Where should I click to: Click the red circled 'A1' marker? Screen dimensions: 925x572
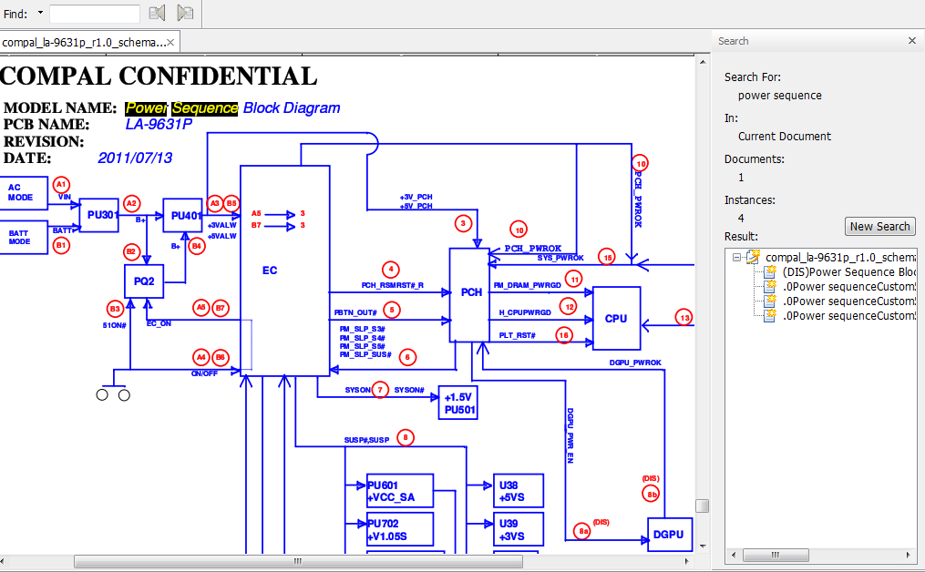(x=61, y=185)
